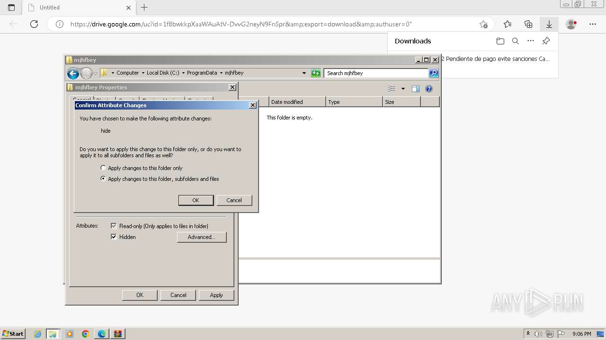Open the address bar history dropdown
The image size is (606, 340).
(304, 73)
